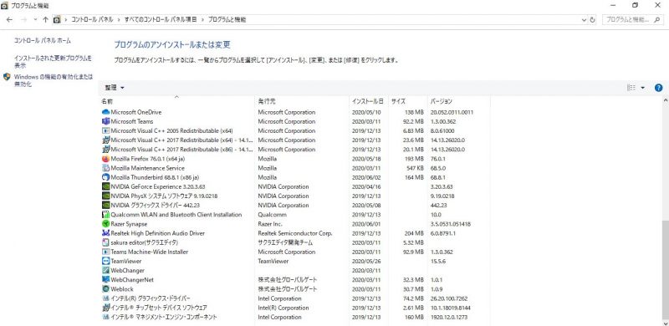
Task: Open Windows の機能の有効化または無効化 link
Action: [x=54, y=80]
